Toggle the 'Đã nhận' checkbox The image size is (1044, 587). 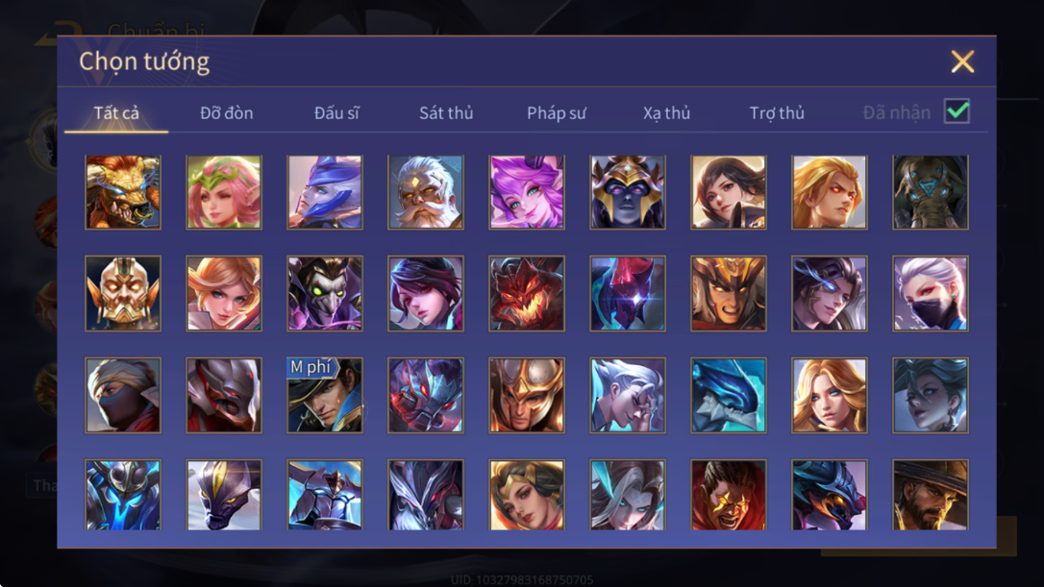click(957, 111)
